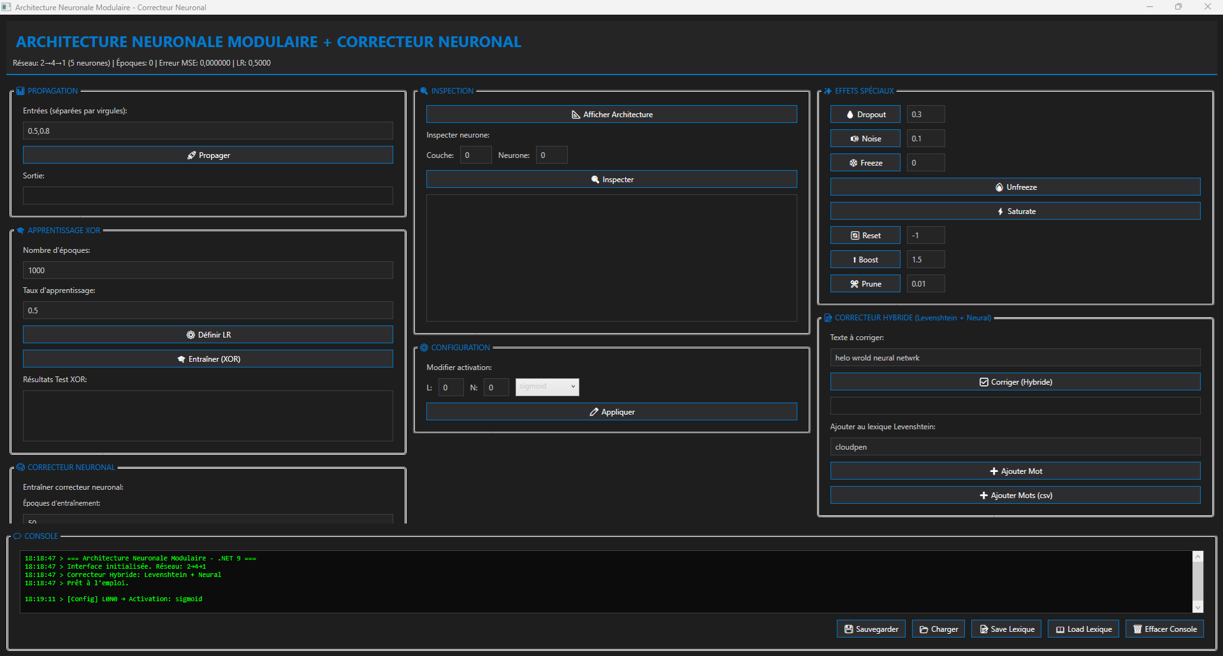Click the Prune scissors button
The image size is (1223, 656).
(x=865, y=284)
